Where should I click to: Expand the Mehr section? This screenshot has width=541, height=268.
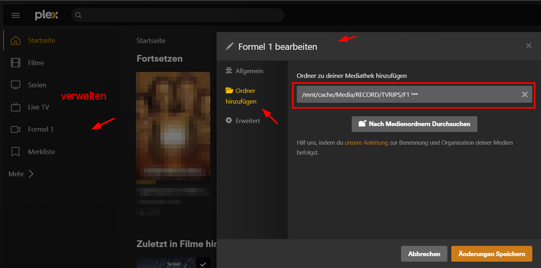coord(21,174)
